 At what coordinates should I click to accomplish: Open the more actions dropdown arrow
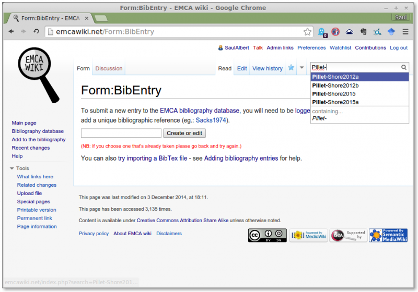[x=301, y=68]
